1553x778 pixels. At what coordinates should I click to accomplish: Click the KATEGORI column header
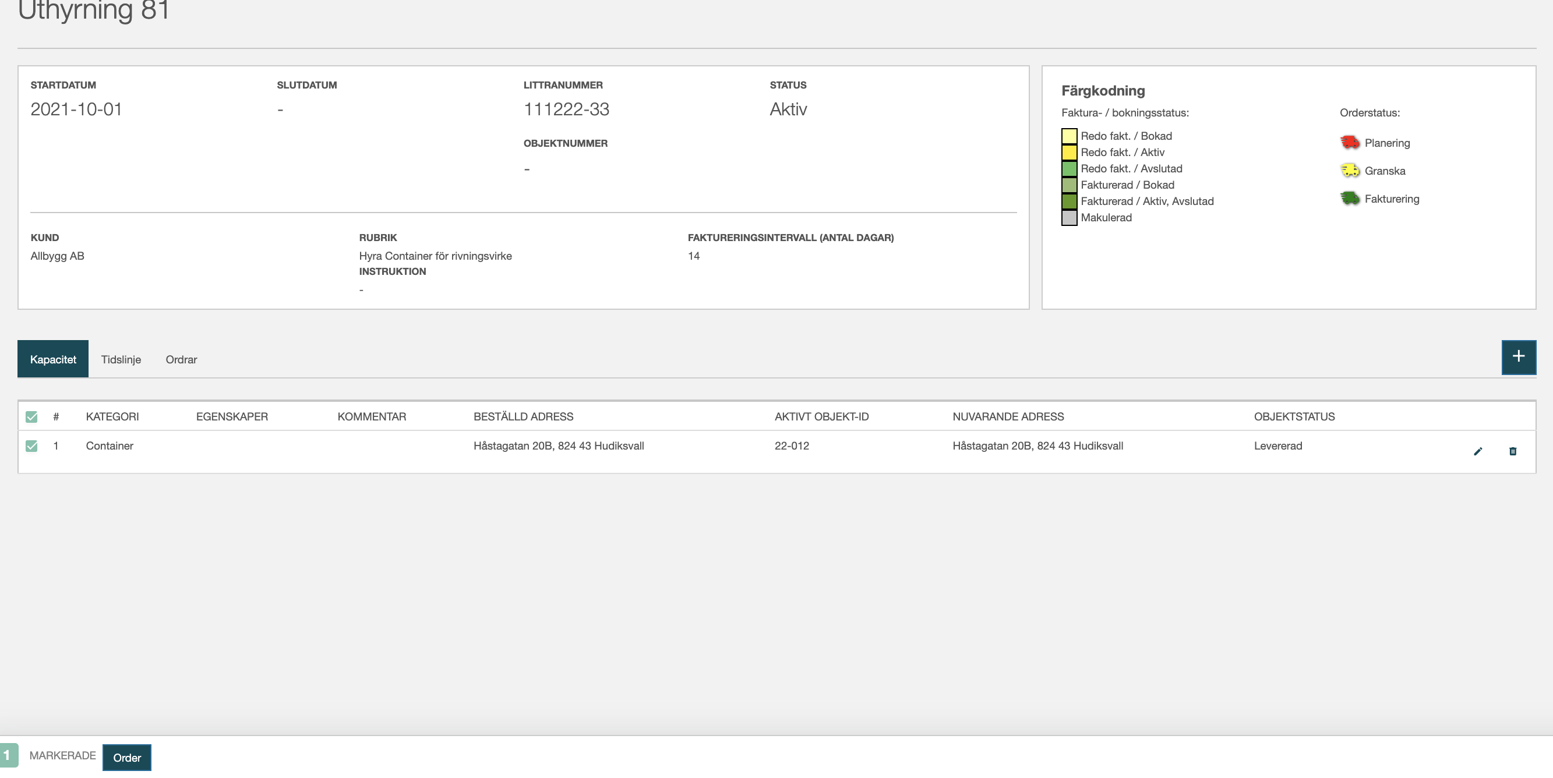coord(112,416)
